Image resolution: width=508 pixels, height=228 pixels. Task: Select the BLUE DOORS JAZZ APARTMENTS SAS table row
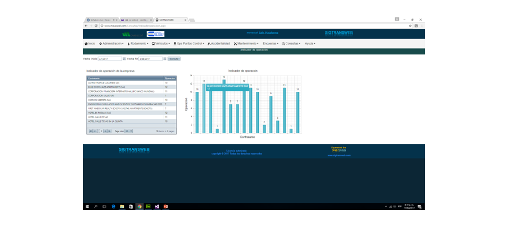tap(132, 87)
